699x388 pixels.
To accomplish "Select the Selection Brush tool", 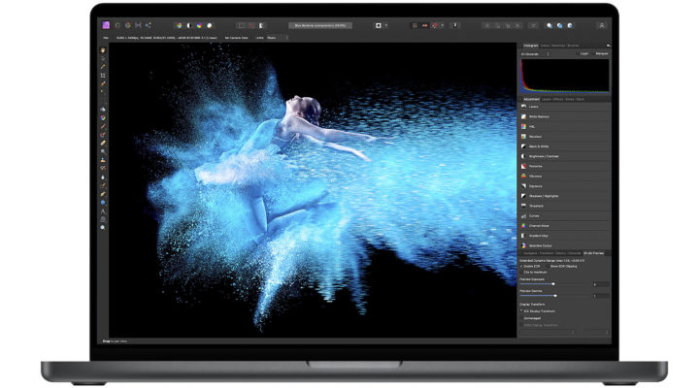I will point(103,83).
